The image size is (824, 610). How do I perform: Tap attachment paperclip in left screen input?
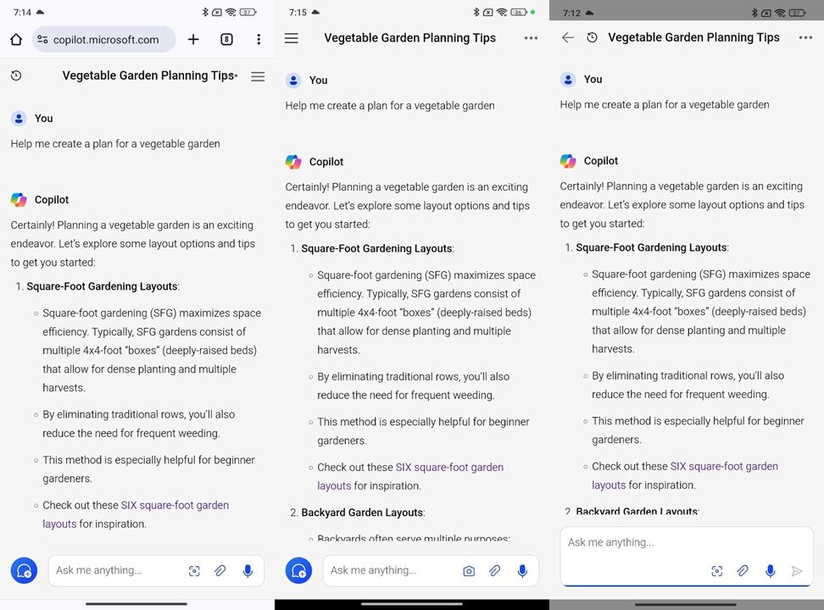pyautogui.click(x=220, y=570)
